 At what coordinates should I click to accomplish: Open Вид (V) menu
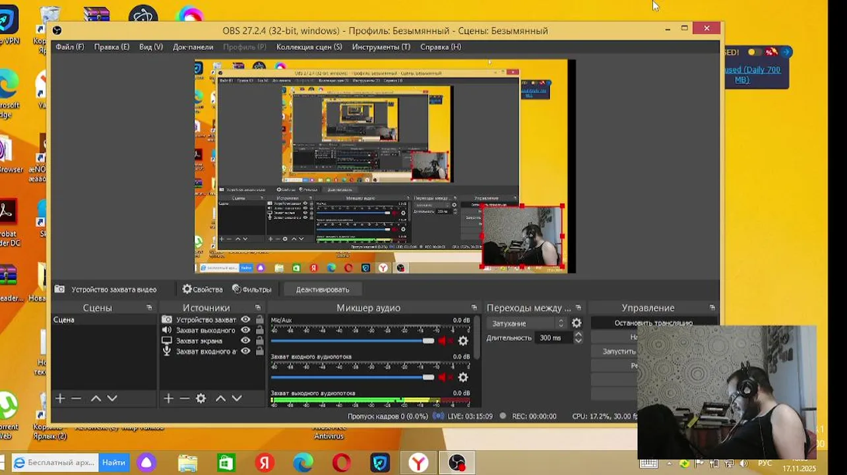pyautogui.click(x=151, y=47)
